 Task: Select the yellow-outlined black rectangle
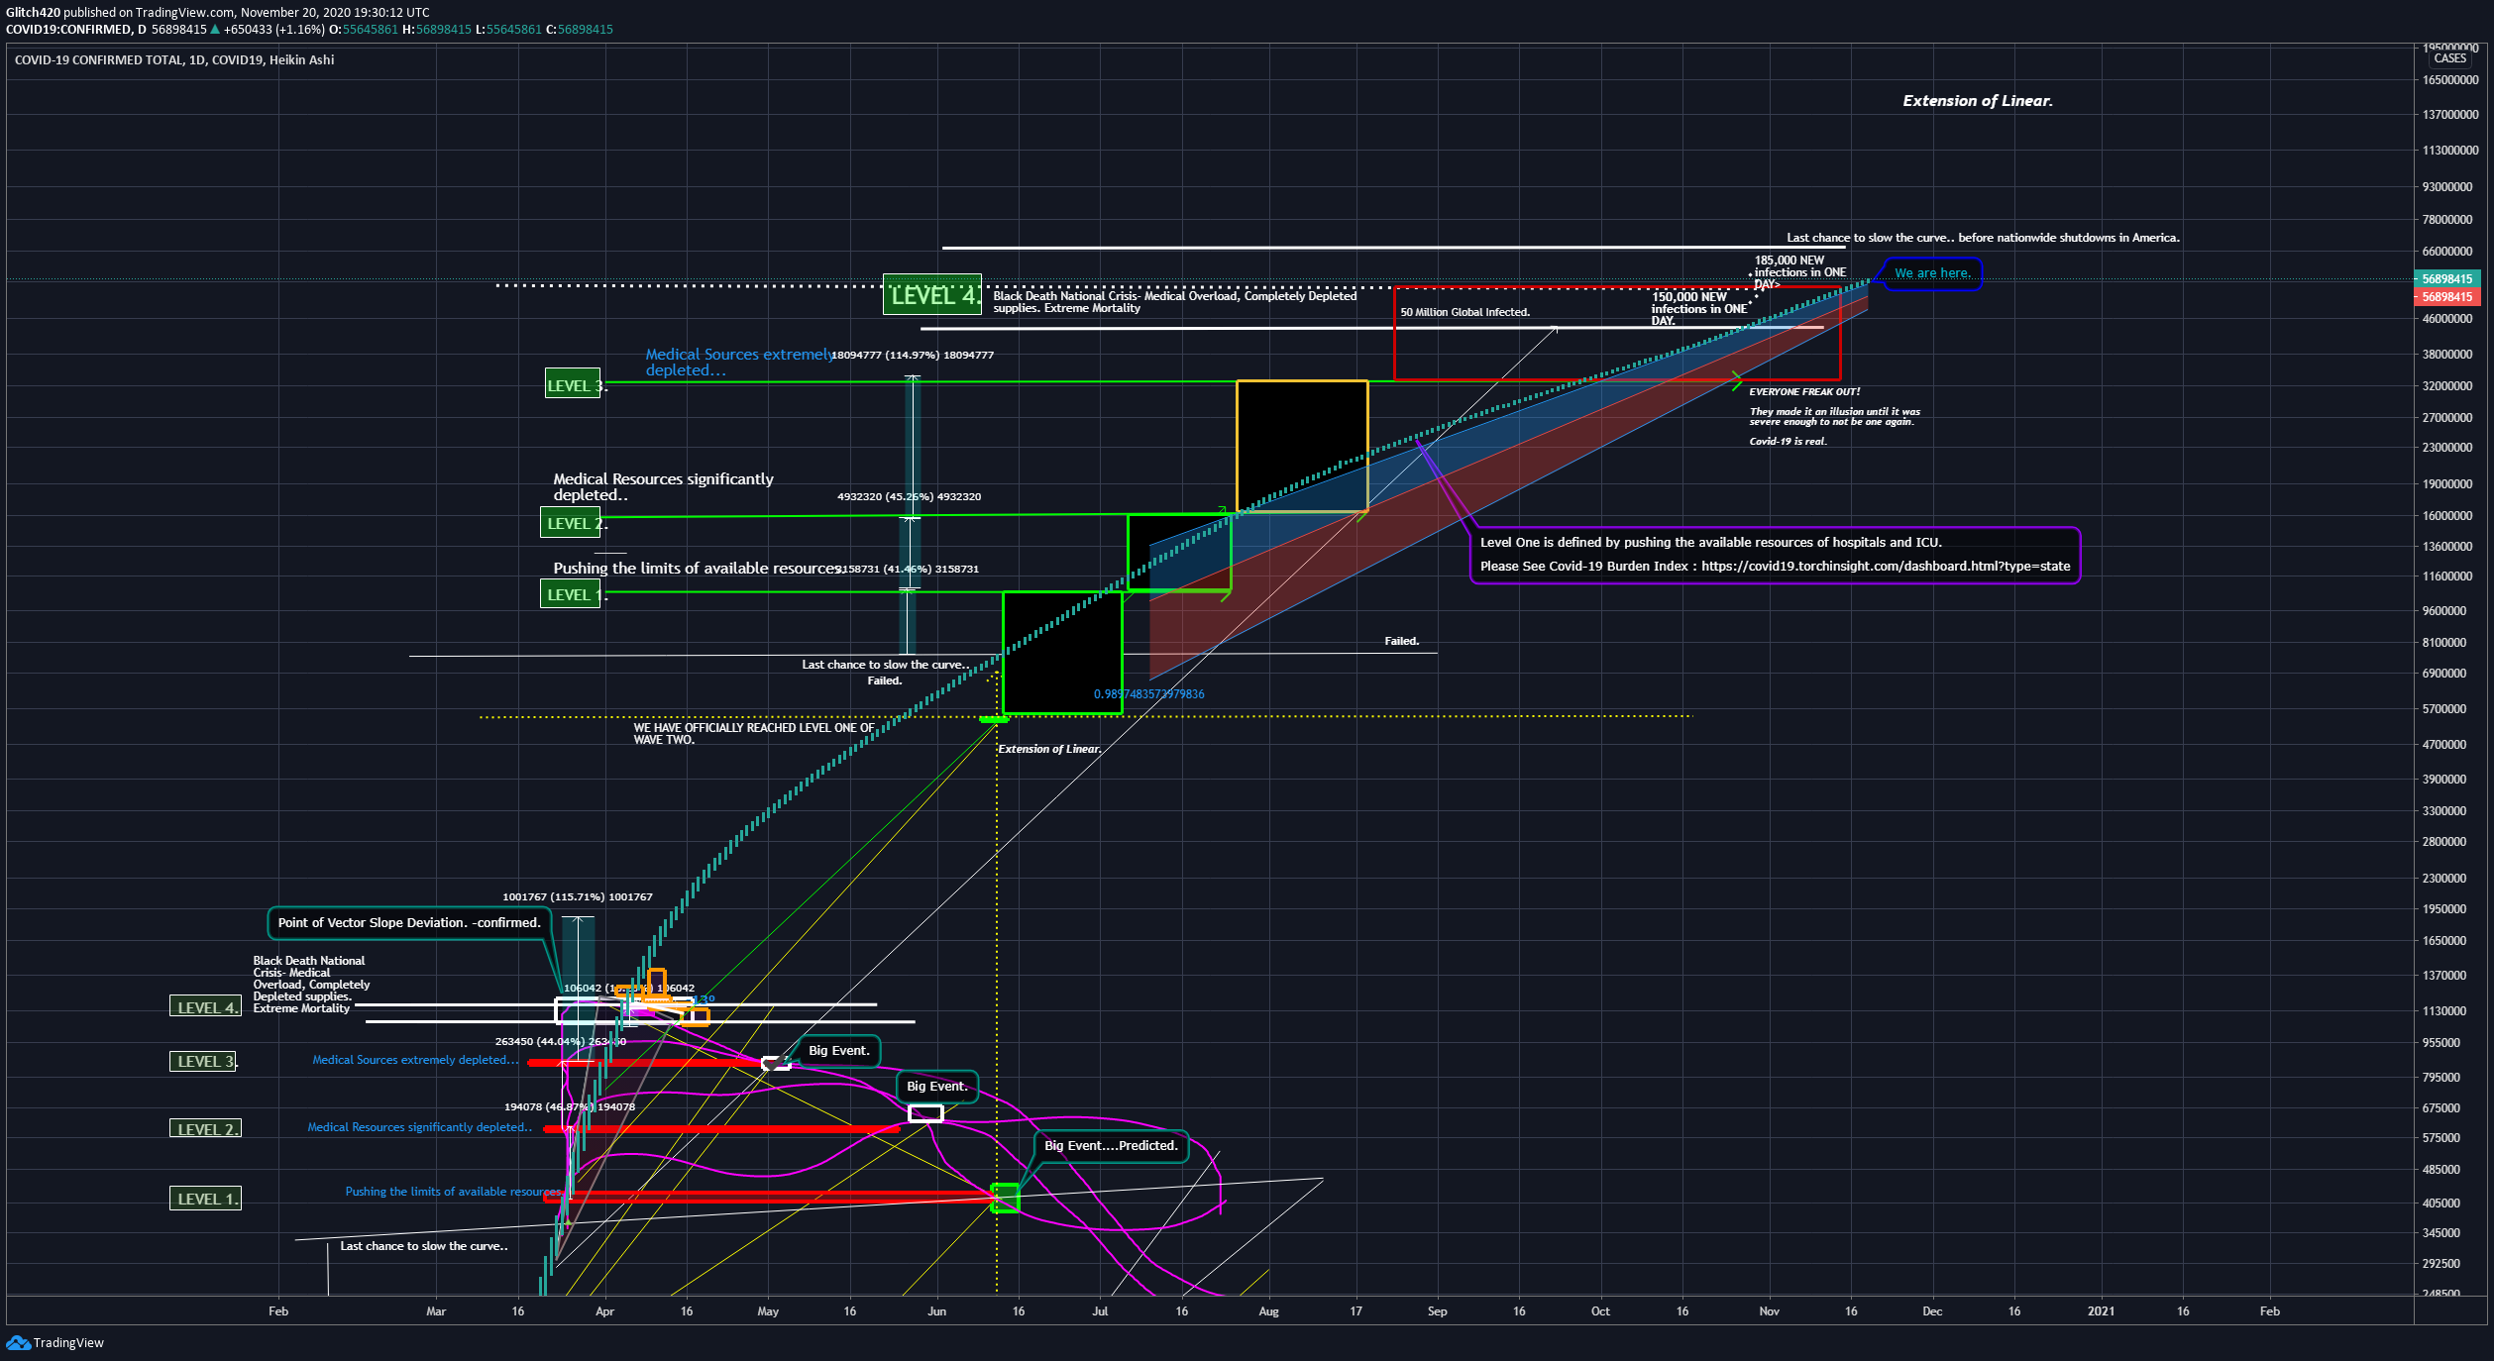[1302, 446]
